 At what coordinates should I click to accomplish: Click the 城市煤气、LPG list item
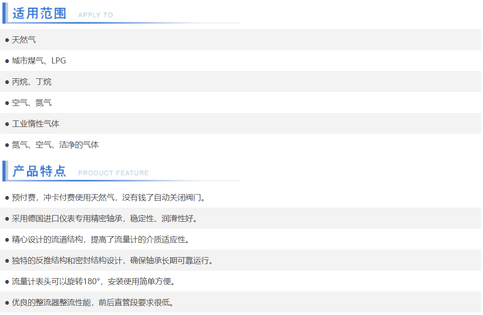click(x=39, y=61)
